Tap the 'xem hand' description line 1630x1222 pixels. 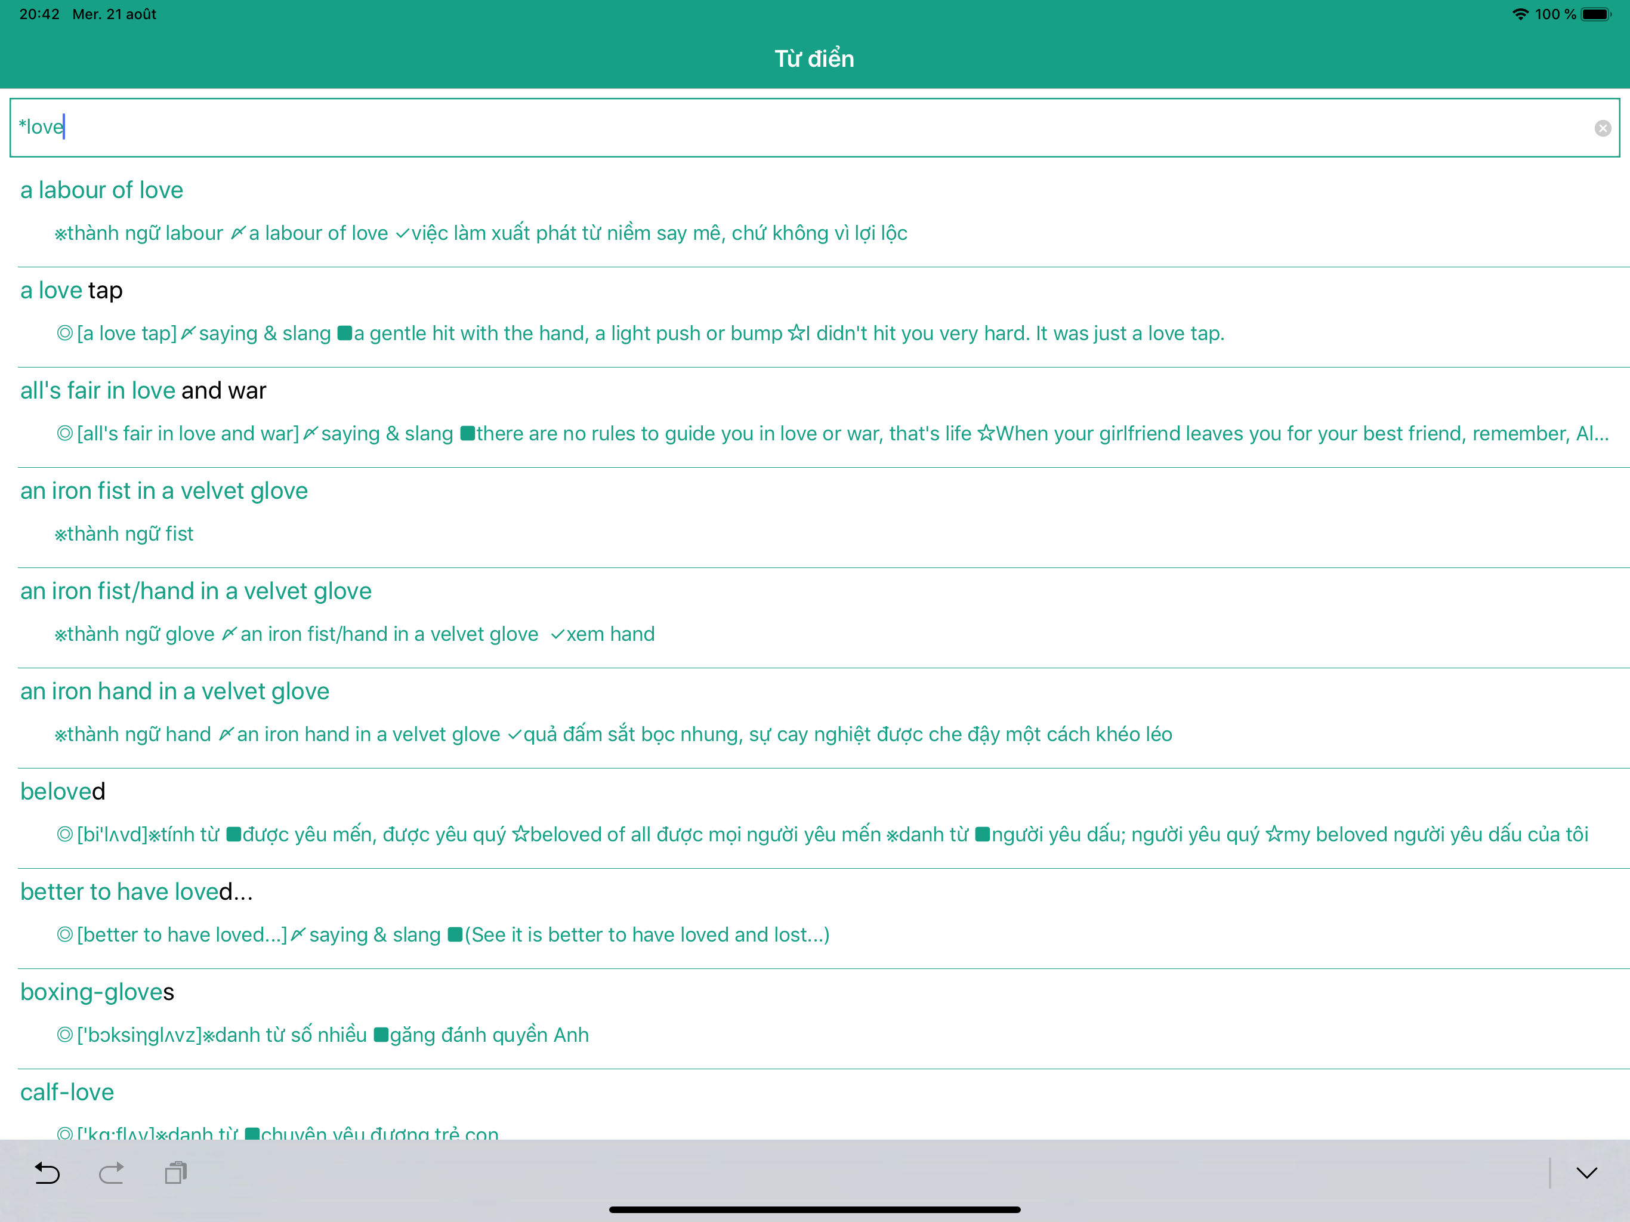610,634
